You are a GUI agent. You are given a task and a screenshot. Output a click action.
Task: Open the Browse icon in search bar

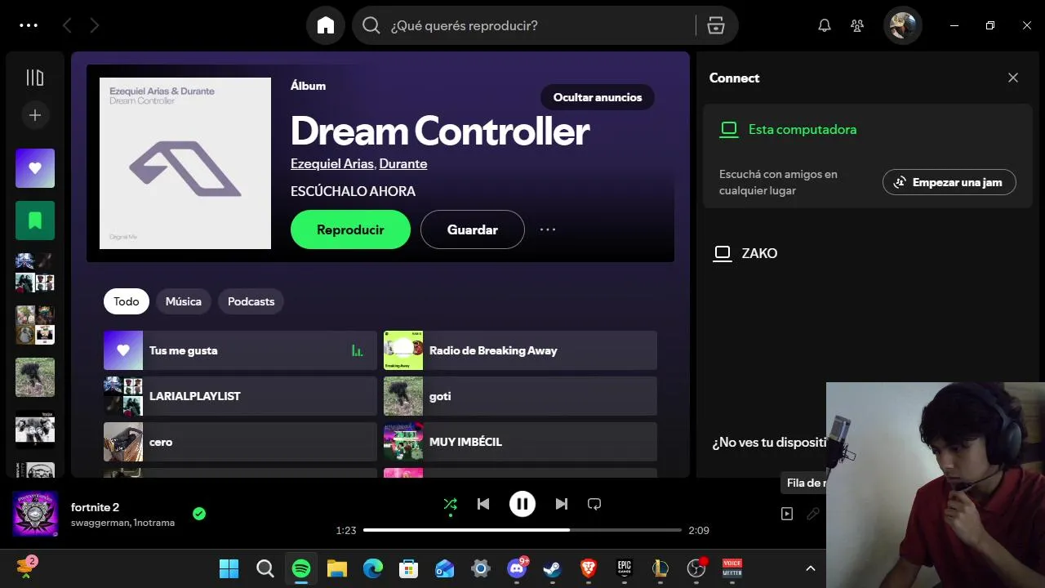716,25
